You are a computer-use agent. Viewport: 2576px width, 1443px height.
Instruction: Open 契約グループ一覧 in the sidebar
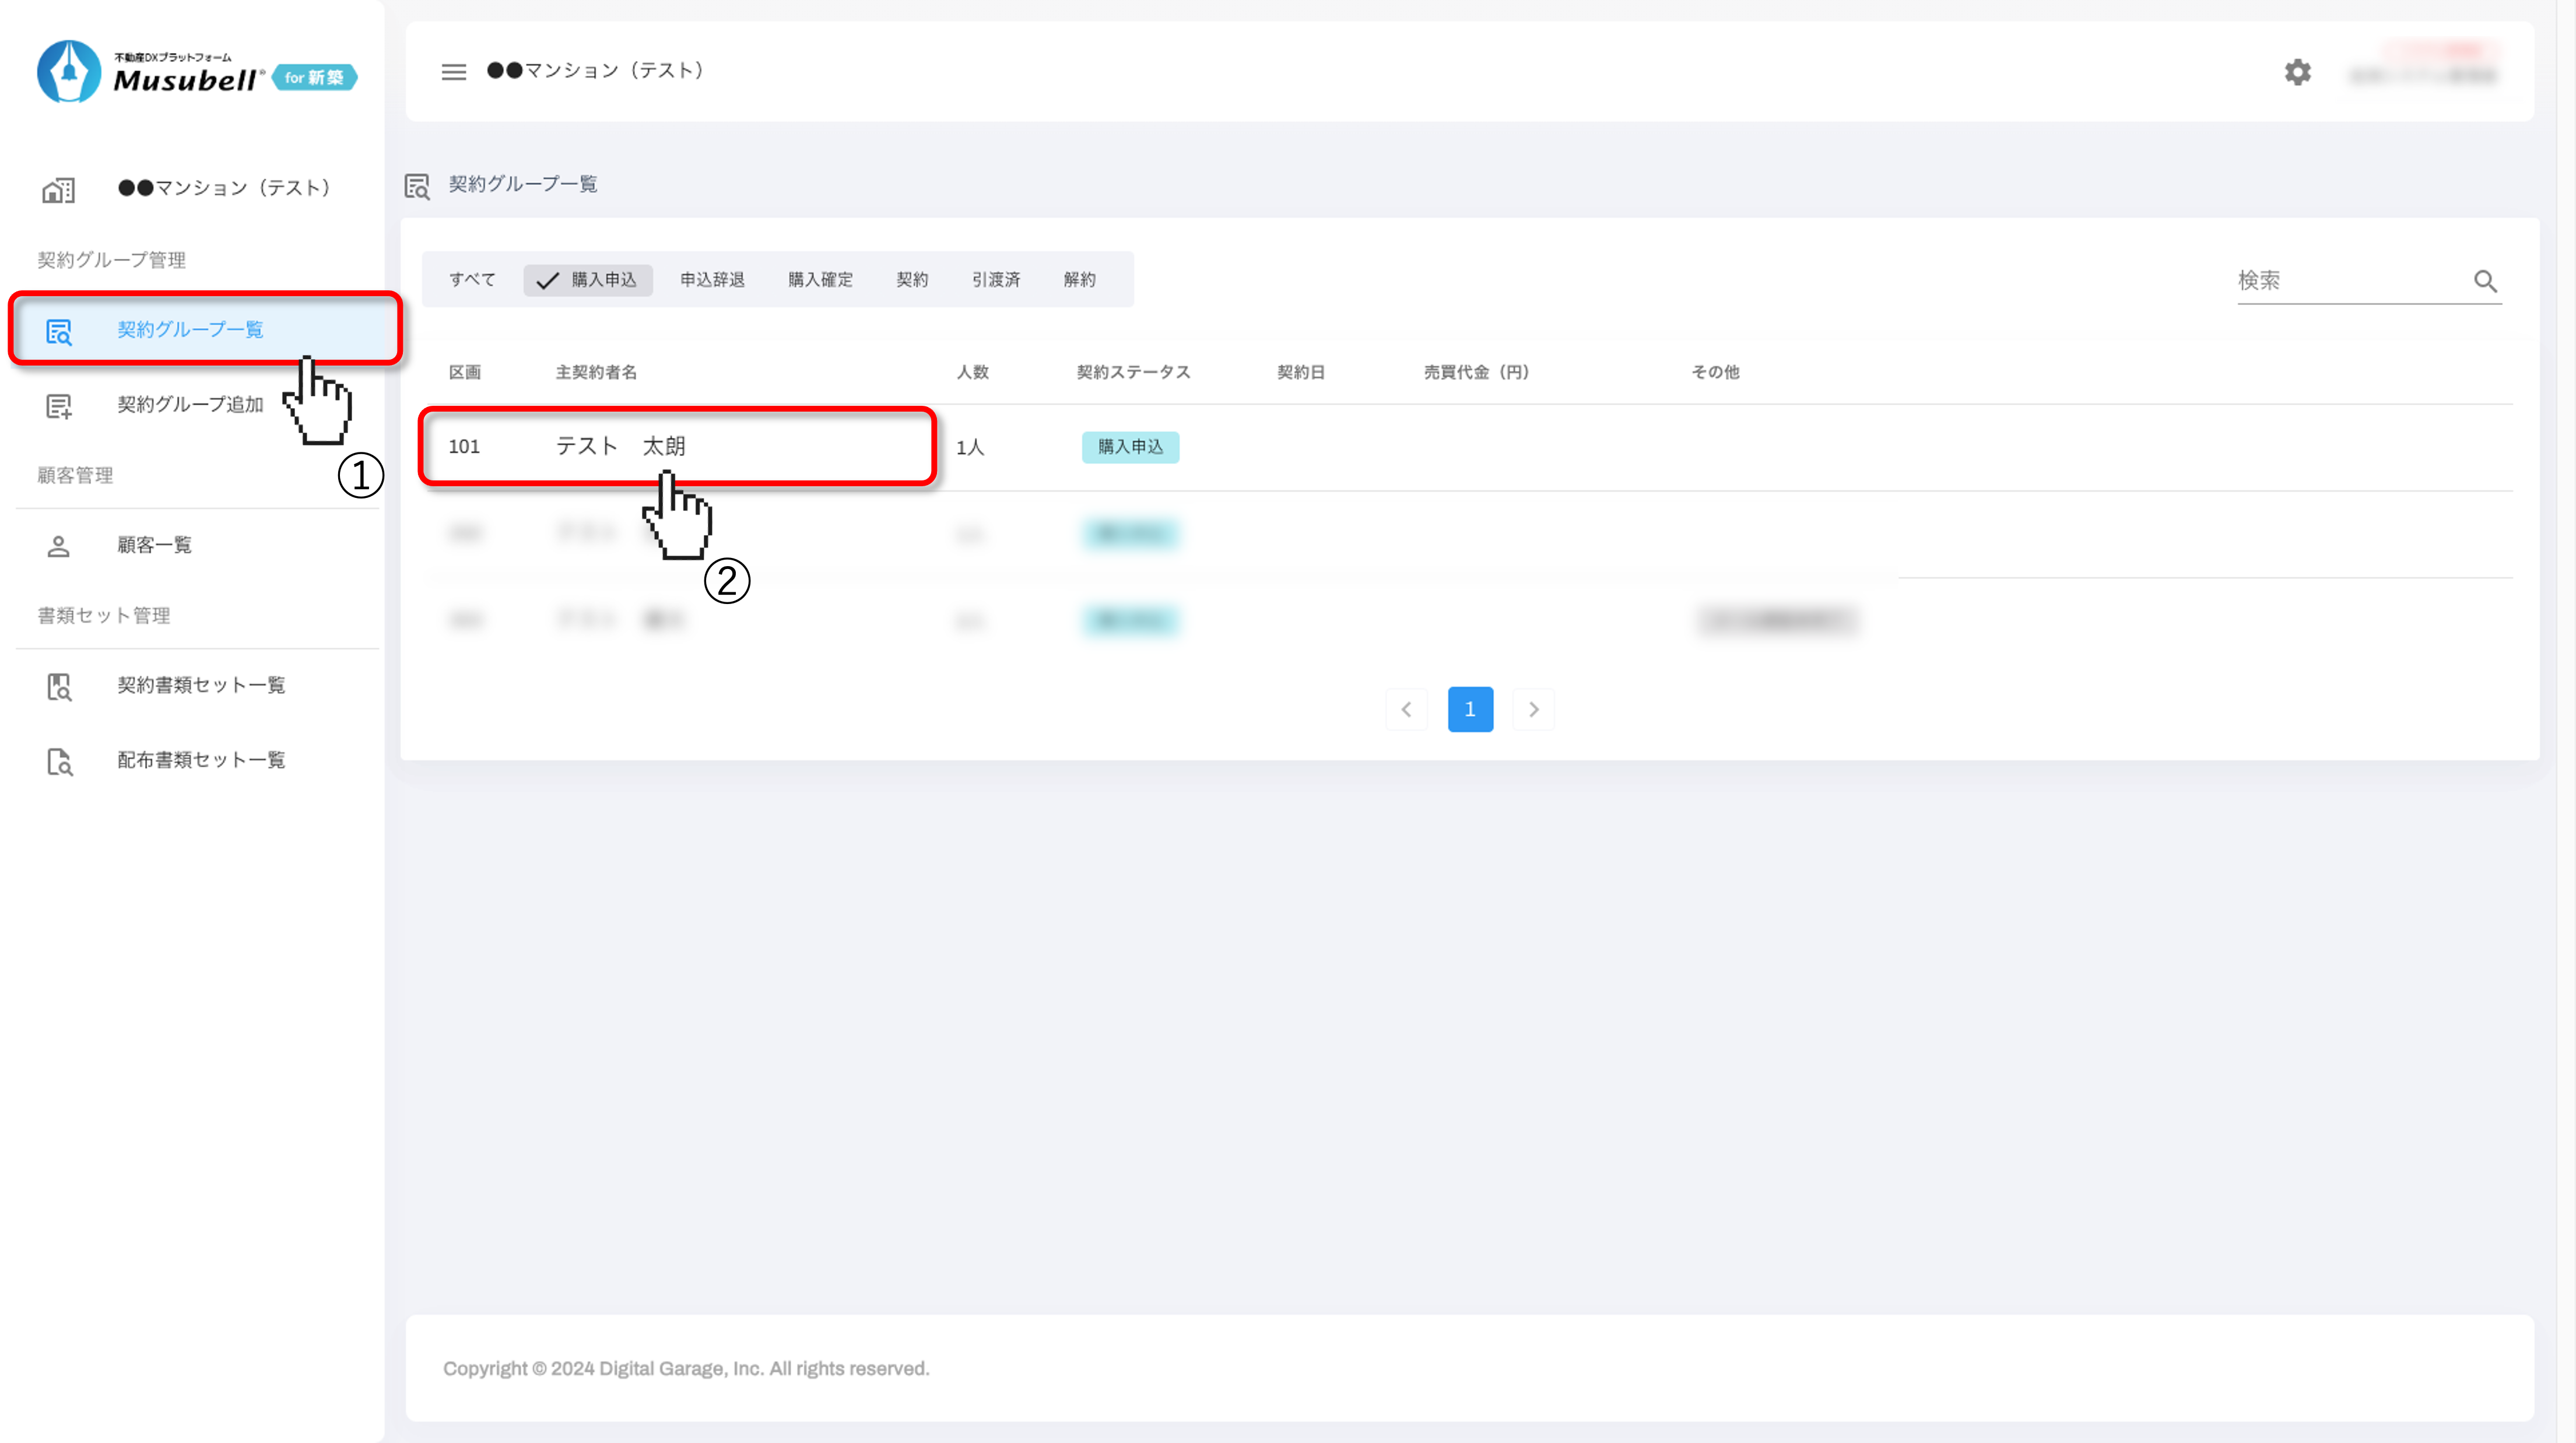190,330
